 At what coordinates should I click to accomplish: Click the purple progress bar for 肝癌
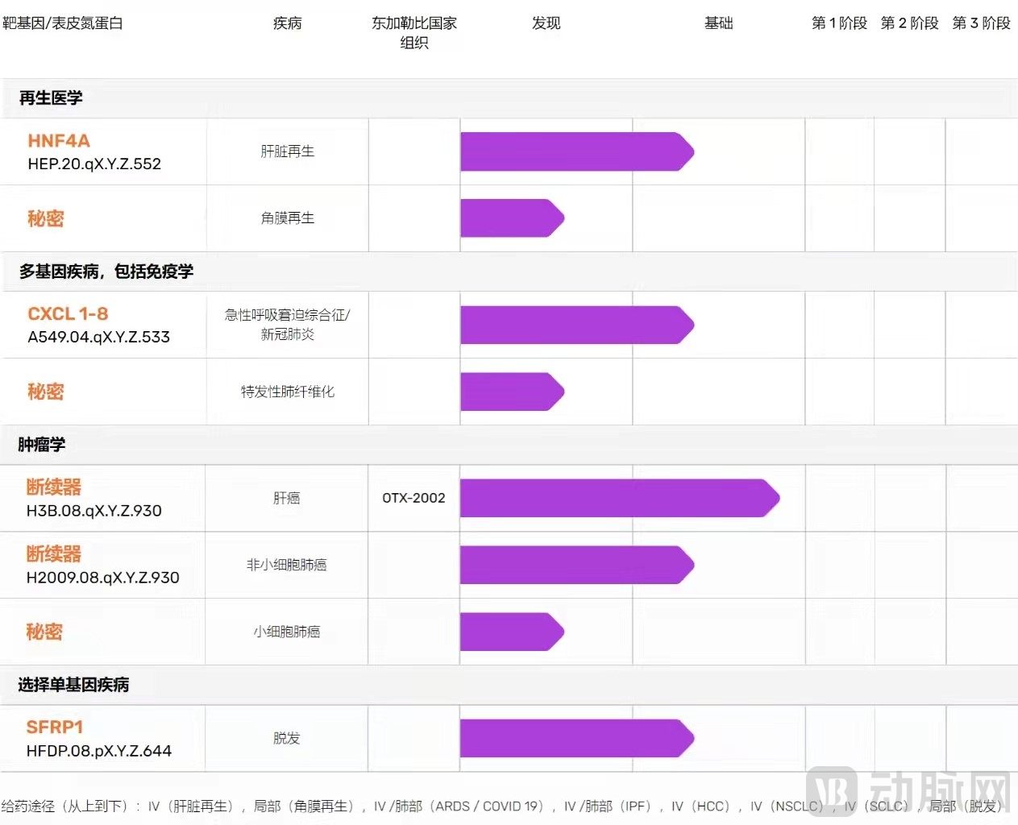(x=618, y=498)
